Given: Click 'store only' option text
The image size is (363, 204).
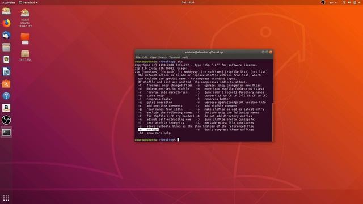Looking at the screenshot, I should [x=155, y=96].
